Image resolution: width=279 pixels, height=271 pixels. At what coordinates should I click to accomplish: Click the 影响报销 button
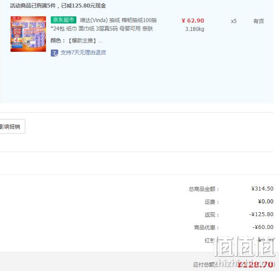pyautogui.click(x=12, y=126)
